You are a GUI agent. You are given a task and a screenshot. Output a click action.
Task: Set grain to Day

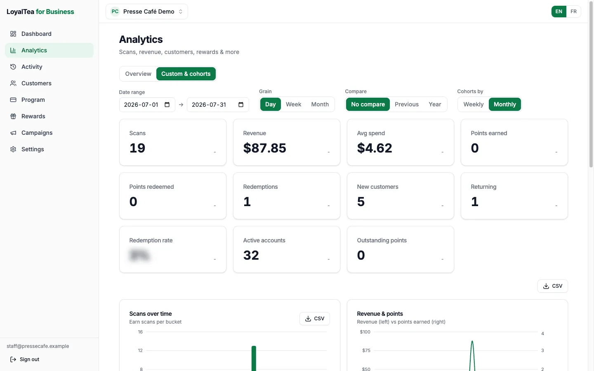pos(271,104)
